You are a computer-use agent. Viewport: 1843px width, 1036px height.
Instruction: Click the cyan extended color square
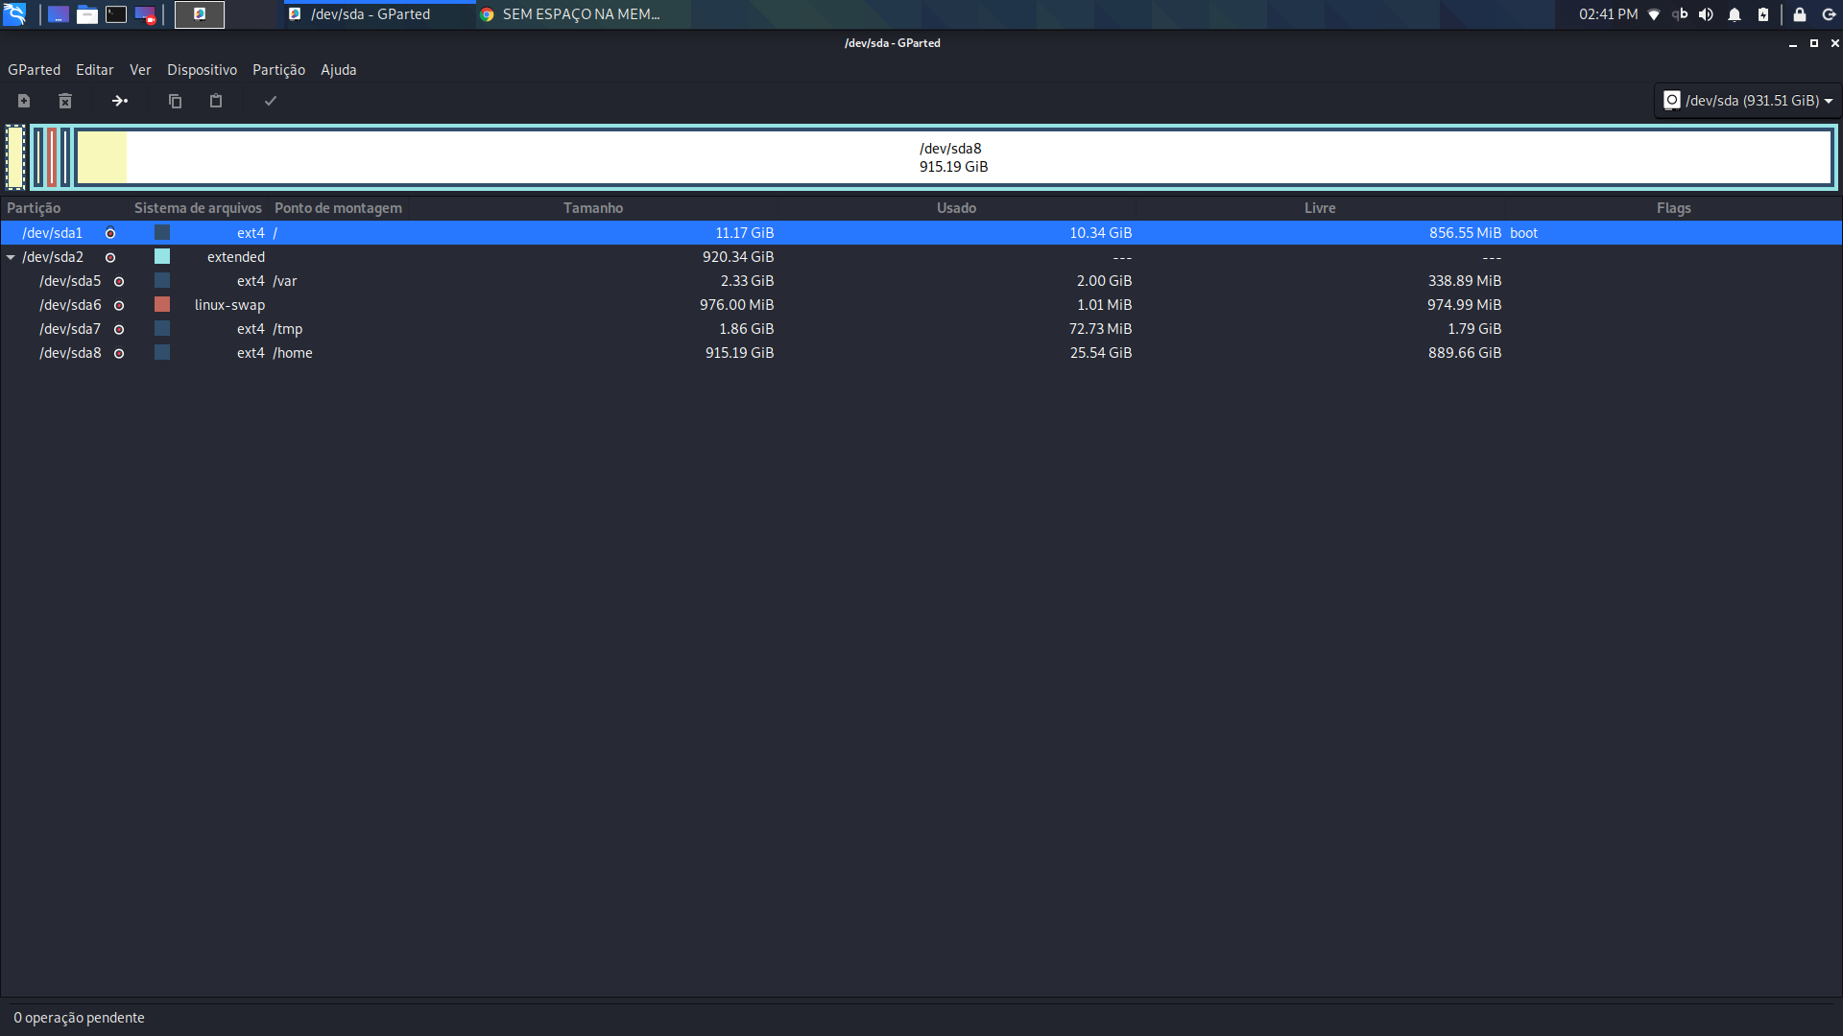(x=162, y=257)
